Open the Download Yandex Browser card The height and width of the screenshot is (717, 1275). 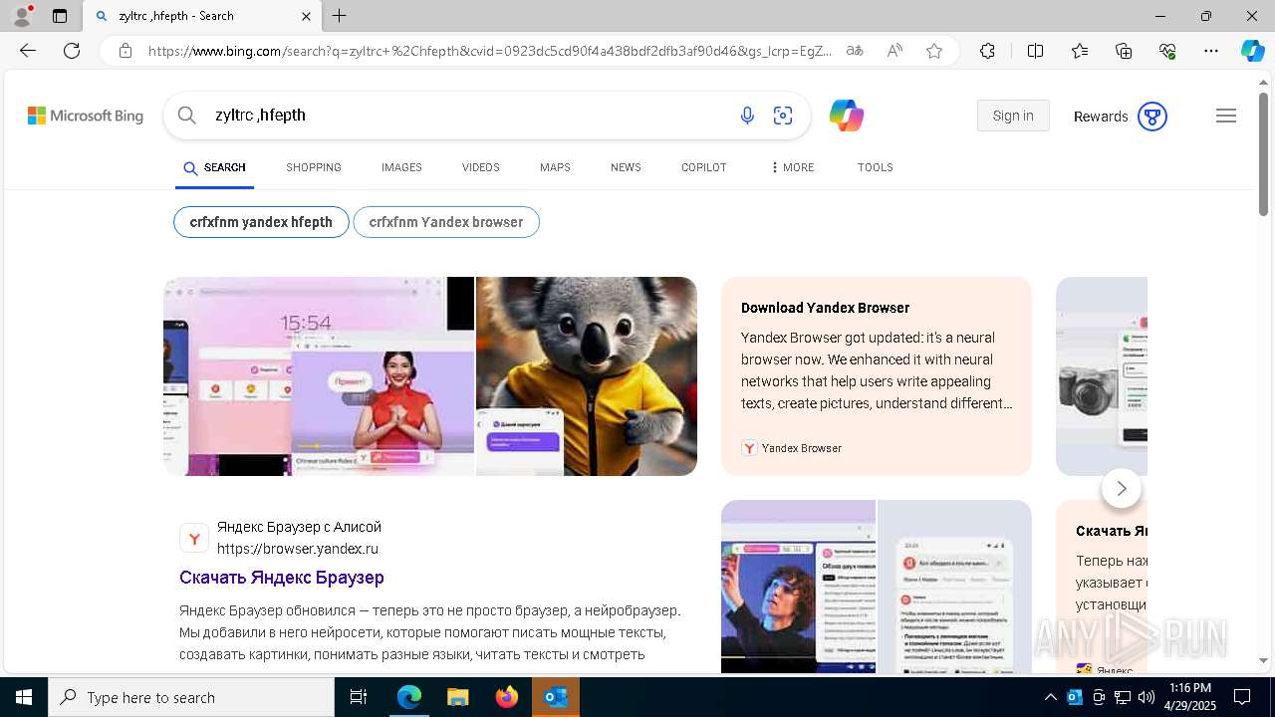click(877, 376)
